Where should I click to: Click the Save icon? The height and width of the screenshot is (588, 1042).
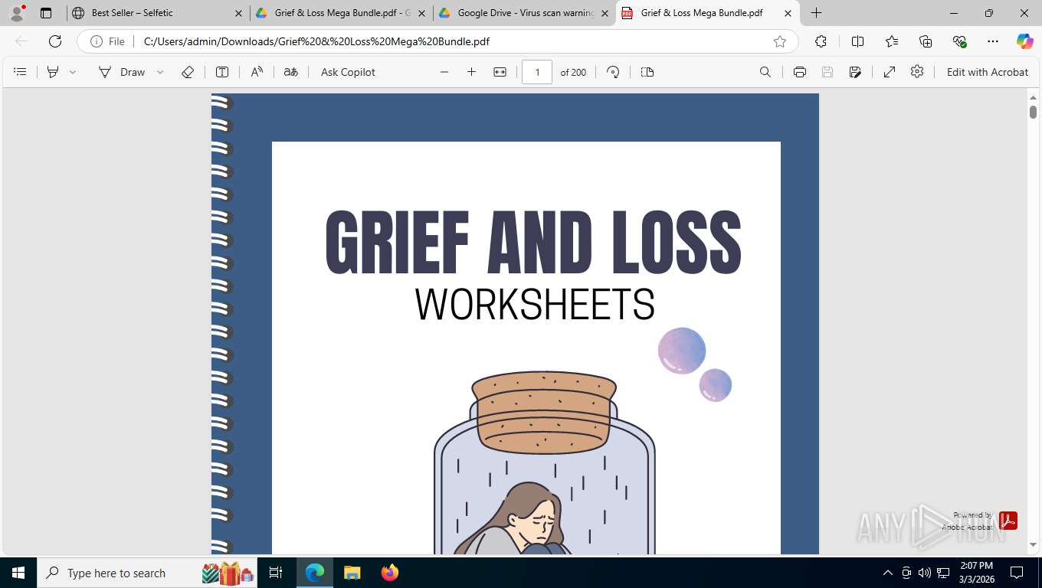[x=827, y=72]
